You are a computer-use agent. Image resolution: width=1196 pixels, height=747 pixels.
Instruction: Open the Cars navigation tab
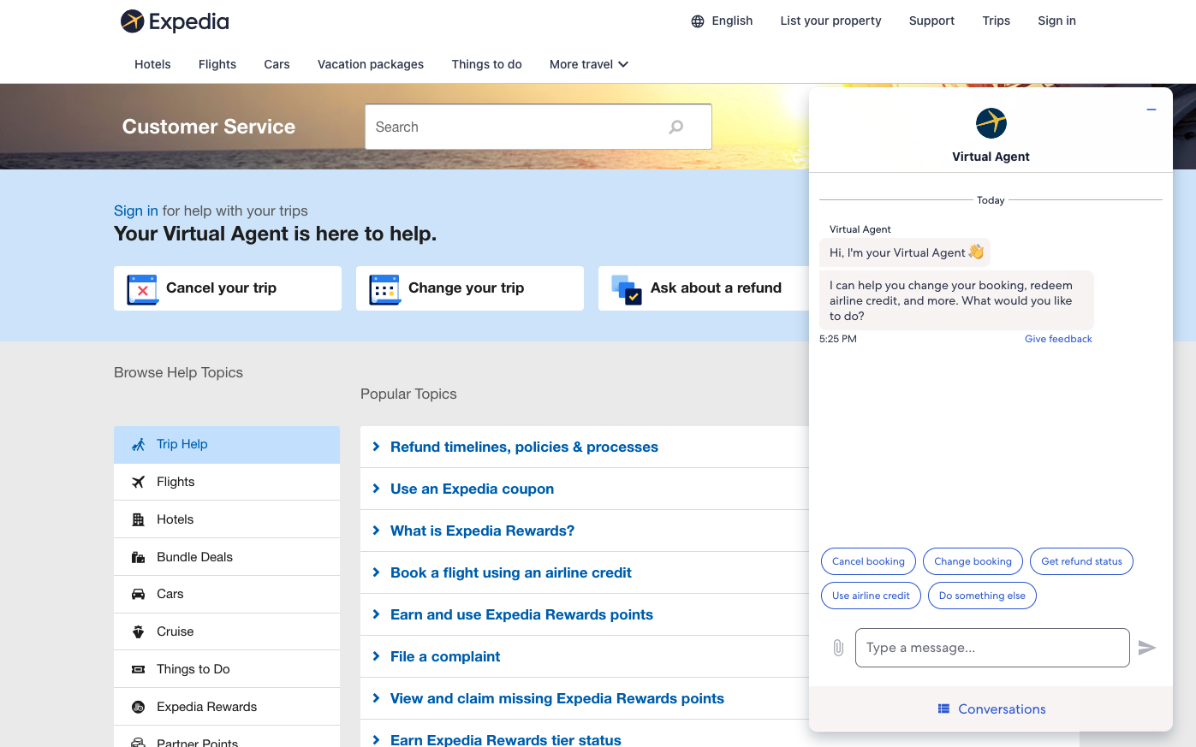point(277,64)
